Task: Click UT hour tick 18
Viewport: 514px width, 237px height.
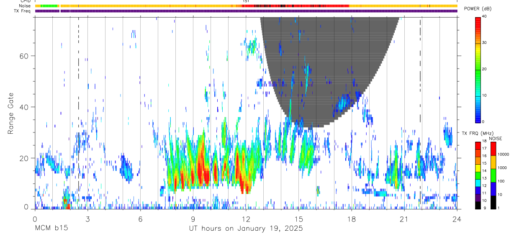Action: pyautogui.click(x=352, y=219)
